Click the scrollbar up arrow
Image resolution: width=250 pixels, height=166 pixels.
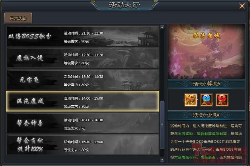(162, 27)
